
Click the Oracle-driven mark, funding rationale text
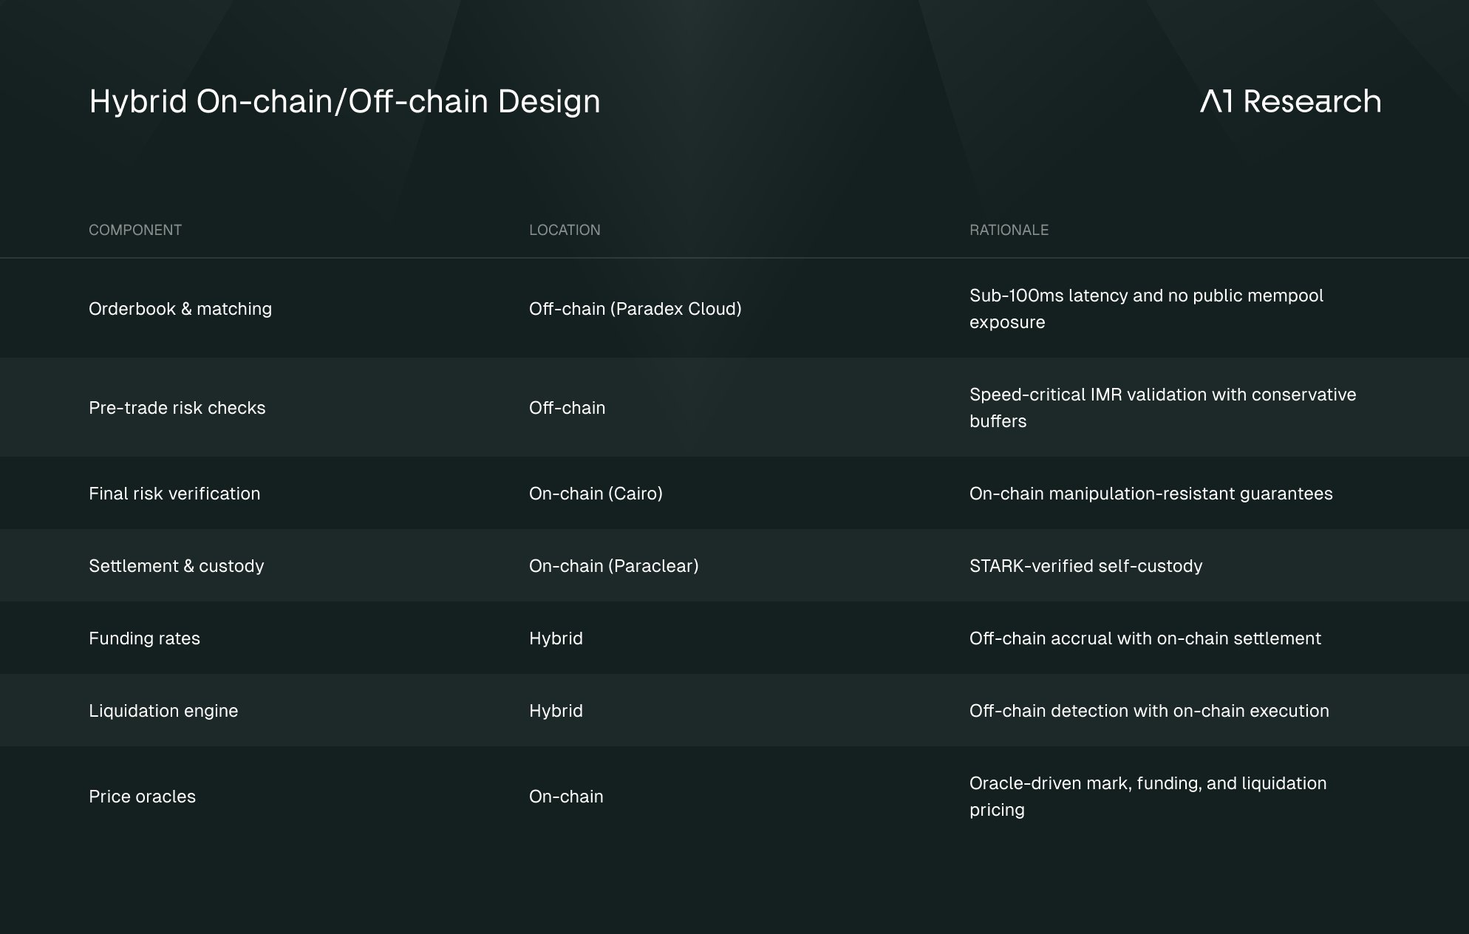(x=1147, y=797)
